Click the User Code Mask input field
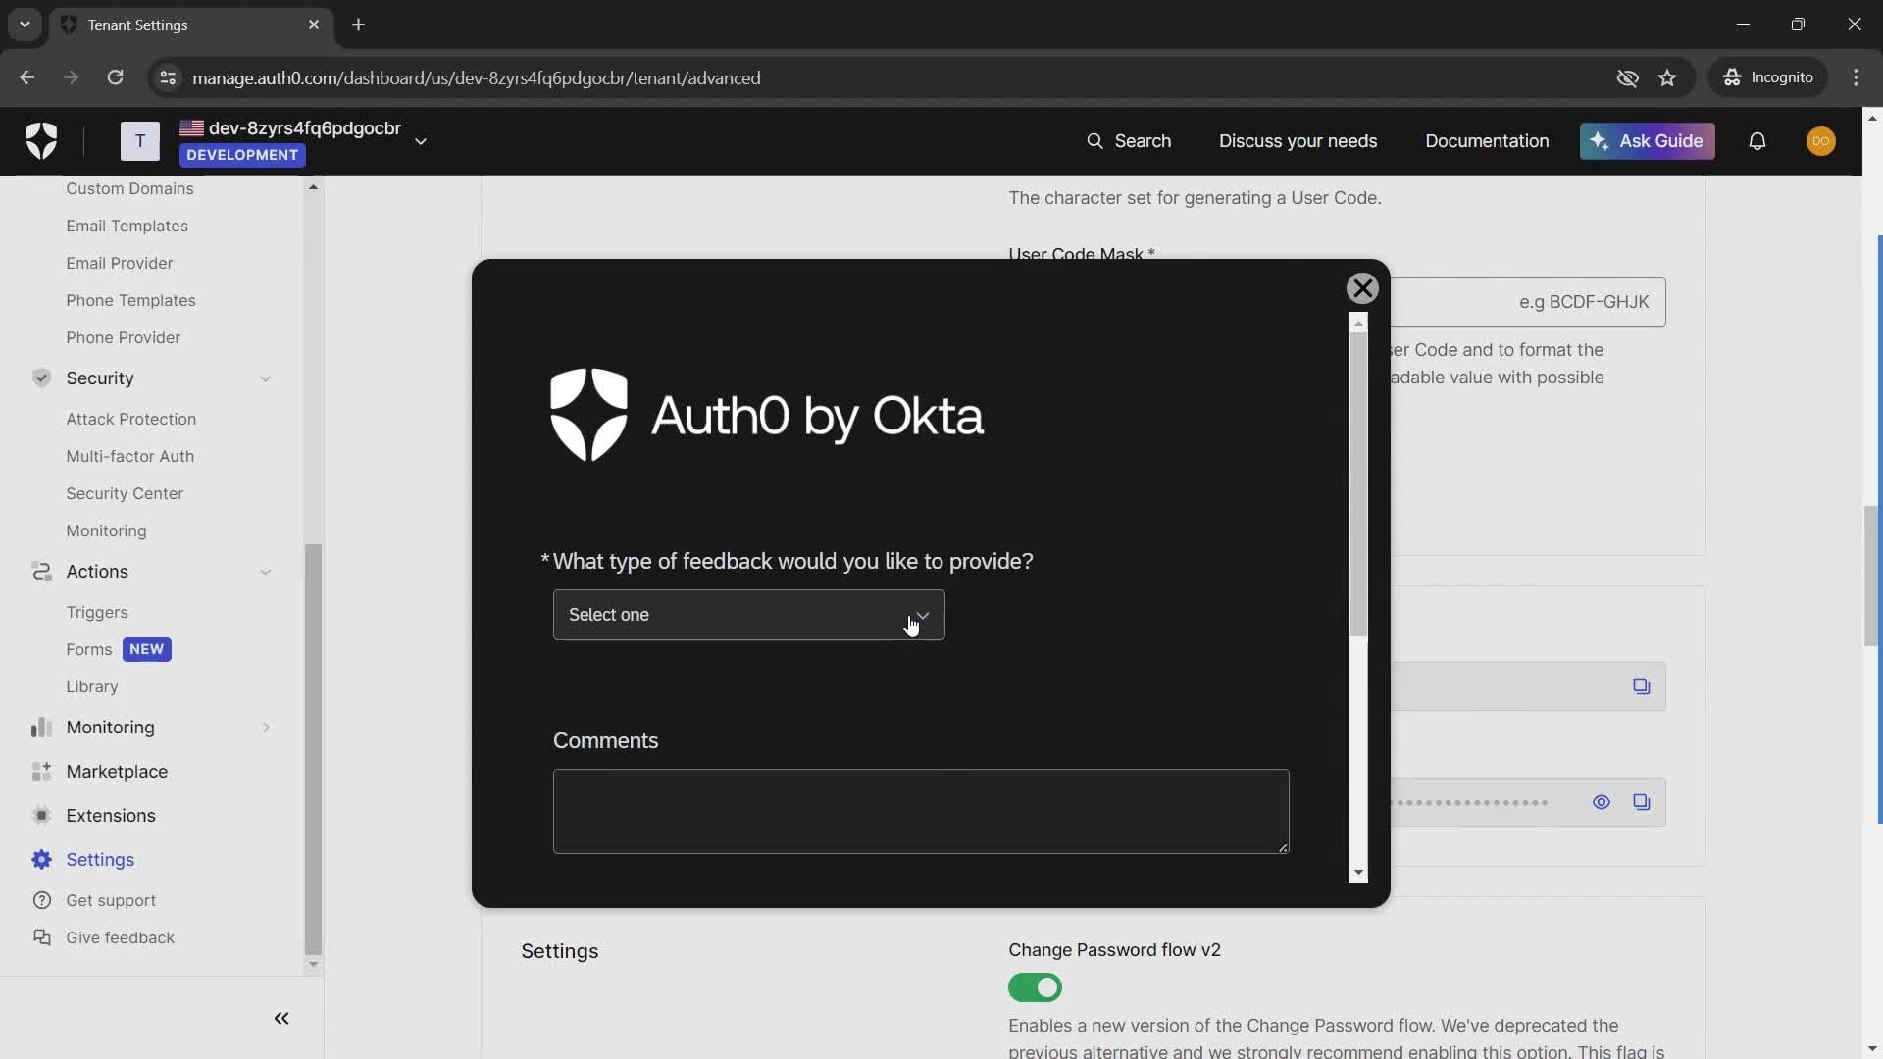 (x=1527, y=302)
